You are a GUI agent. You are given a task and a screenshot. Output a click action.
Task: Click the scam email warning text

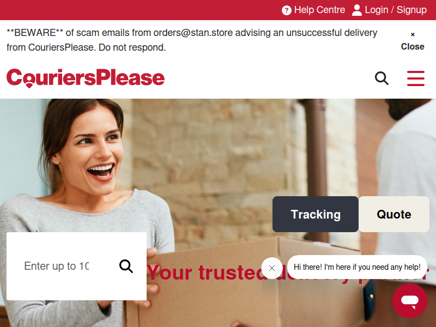[192, 40]
